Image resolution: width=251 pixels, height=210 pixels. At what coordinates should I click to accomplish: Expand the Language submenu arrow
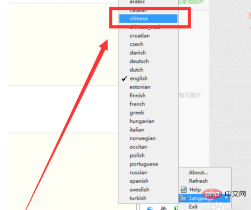coord(227,198)
